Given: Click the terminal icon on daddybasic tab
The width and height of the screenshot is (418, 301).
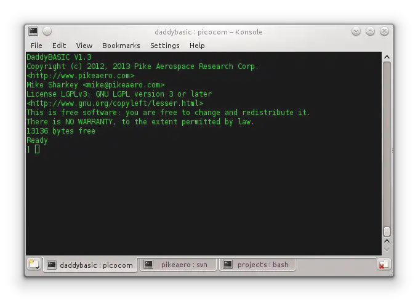Looking at the screenshot, I should [x=52, y=265].
